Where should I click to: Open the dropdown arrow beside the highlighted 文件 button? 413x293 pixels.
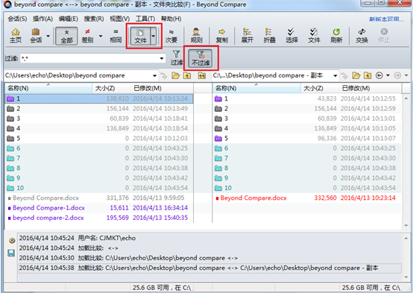pyautogui.click(x=153, y=36)
